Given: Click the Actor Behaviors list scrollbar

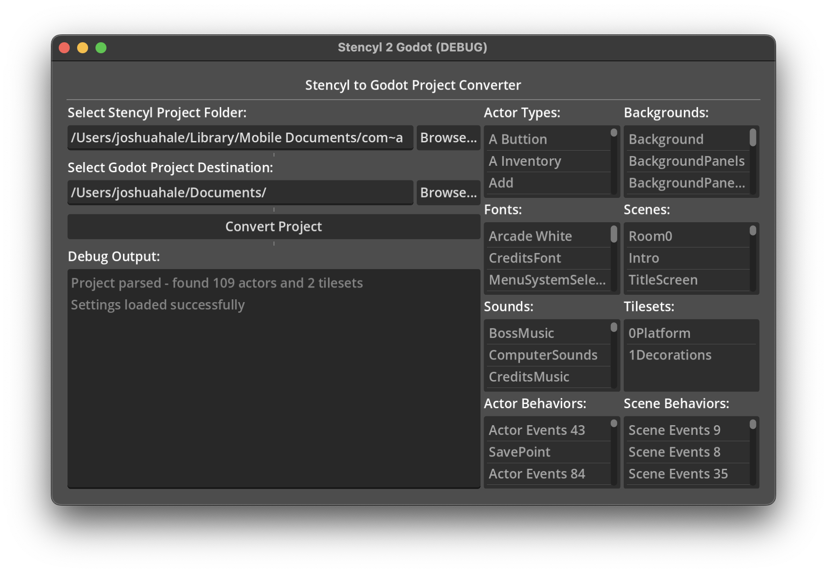Looking at the screenshot, I should pos(614,452).
